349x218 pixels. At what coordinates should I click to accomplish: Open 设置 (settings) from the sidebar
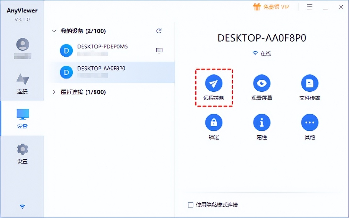point(22,153)
